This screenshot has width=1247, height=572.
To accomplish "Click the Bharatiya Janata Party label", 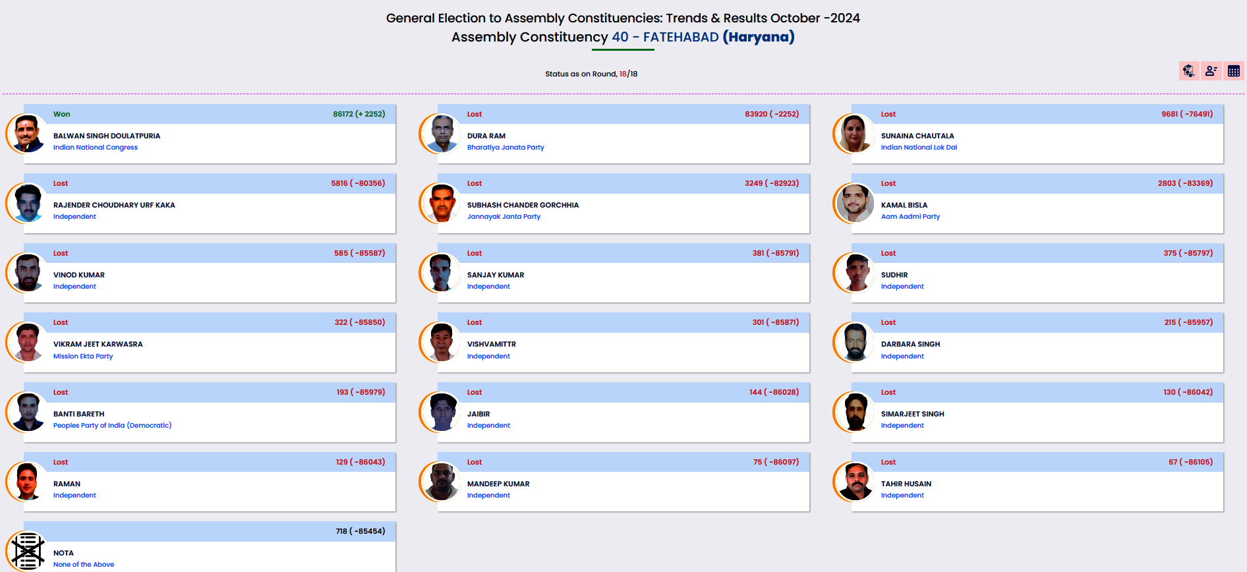I will pos(506,148).
